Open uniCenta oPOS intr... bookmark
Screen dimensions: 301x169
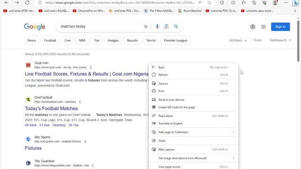coord(19,11)
